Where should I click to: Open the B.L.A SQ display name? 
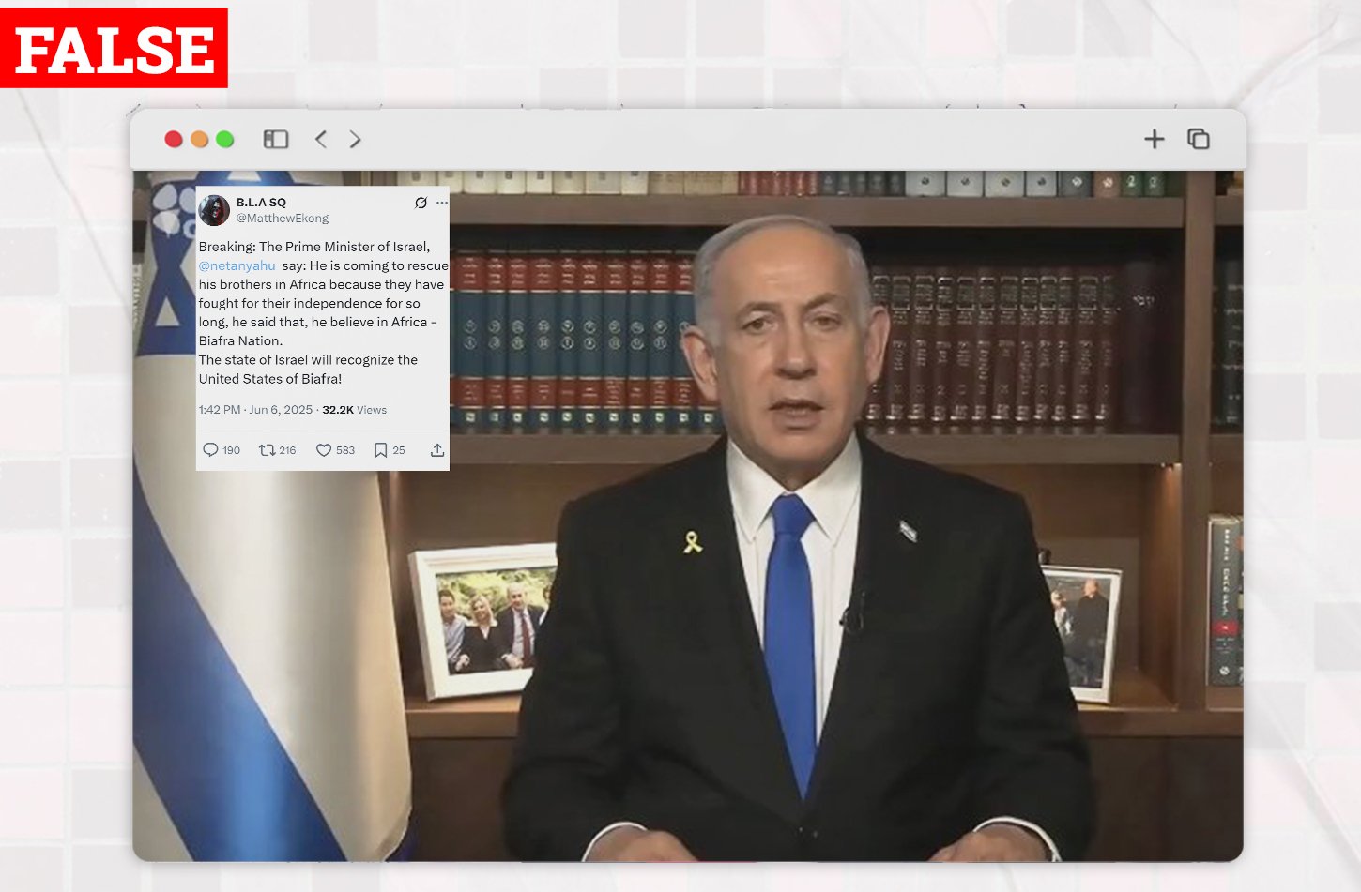tap(261, 203)
